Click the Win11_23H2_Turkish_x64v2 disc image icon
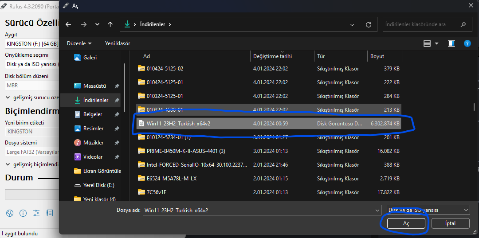The height and width of the screenshot is (238, 479). (141, 124)
